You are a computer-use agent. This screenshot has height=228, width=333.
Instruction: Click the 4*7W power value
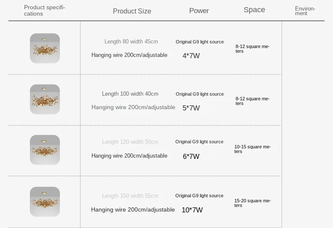tap(191, 56)
